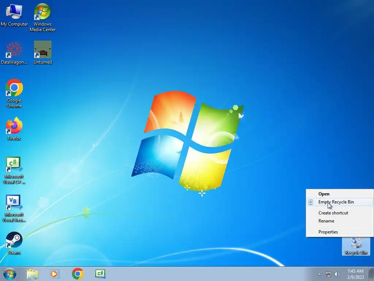Screen dimensions: 374x281
Task: Choose Empty Recycle Bin in context menu
Action: point(340,202)
